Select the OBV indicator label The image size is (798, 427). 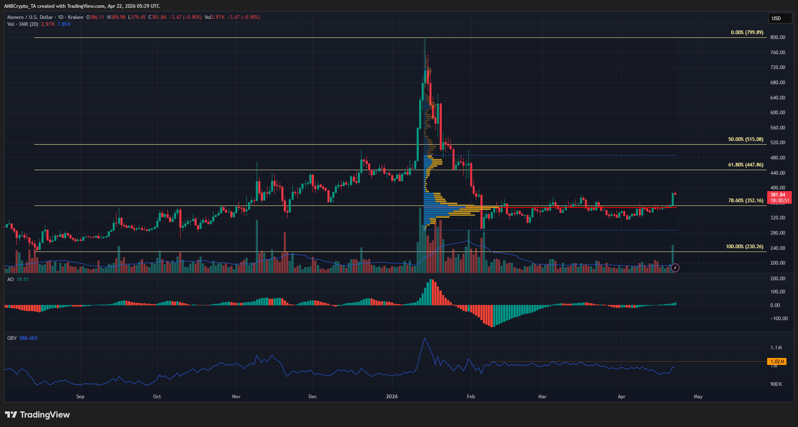point(12,338)
